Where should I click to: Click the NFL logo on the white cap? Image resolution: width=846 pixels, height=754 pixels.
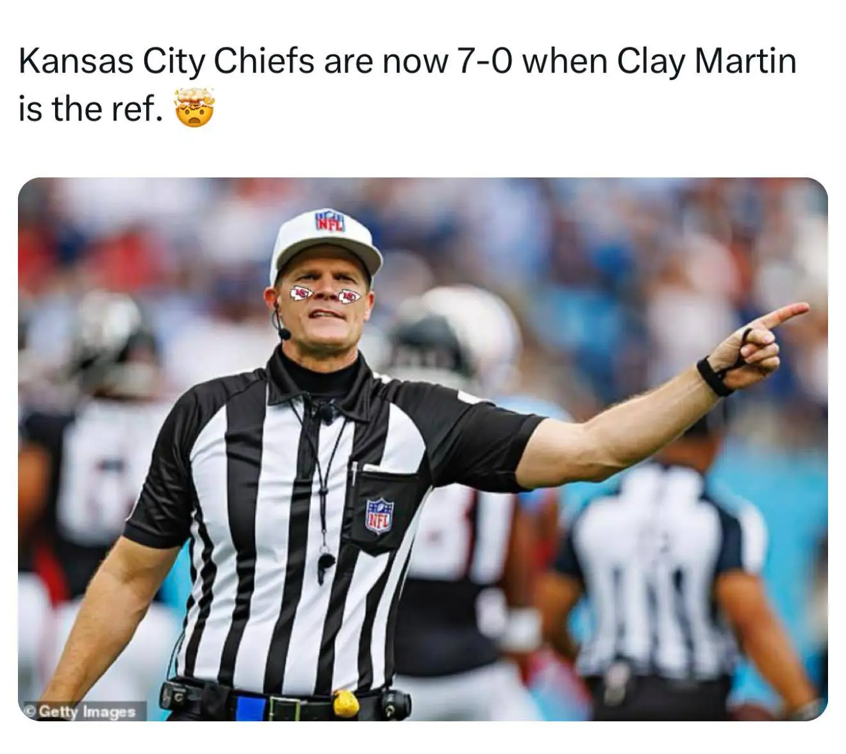(329, 220)
